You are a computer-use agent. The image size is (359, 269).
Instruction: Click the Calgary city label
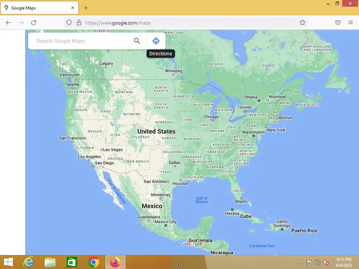tap(106, 63)
